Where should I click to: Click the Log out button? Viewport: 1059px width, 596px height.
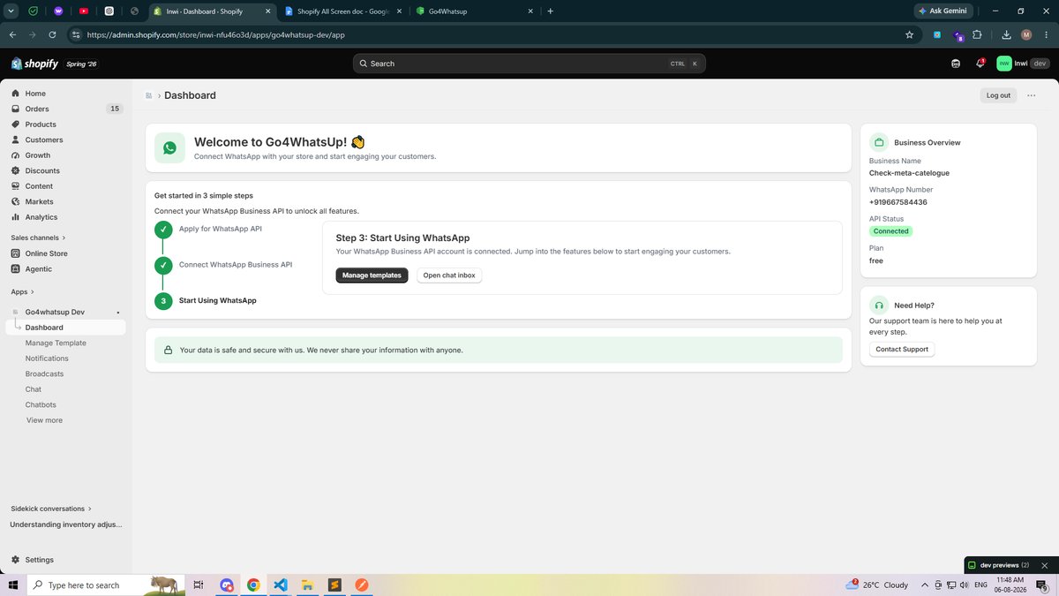click(998, 95)
